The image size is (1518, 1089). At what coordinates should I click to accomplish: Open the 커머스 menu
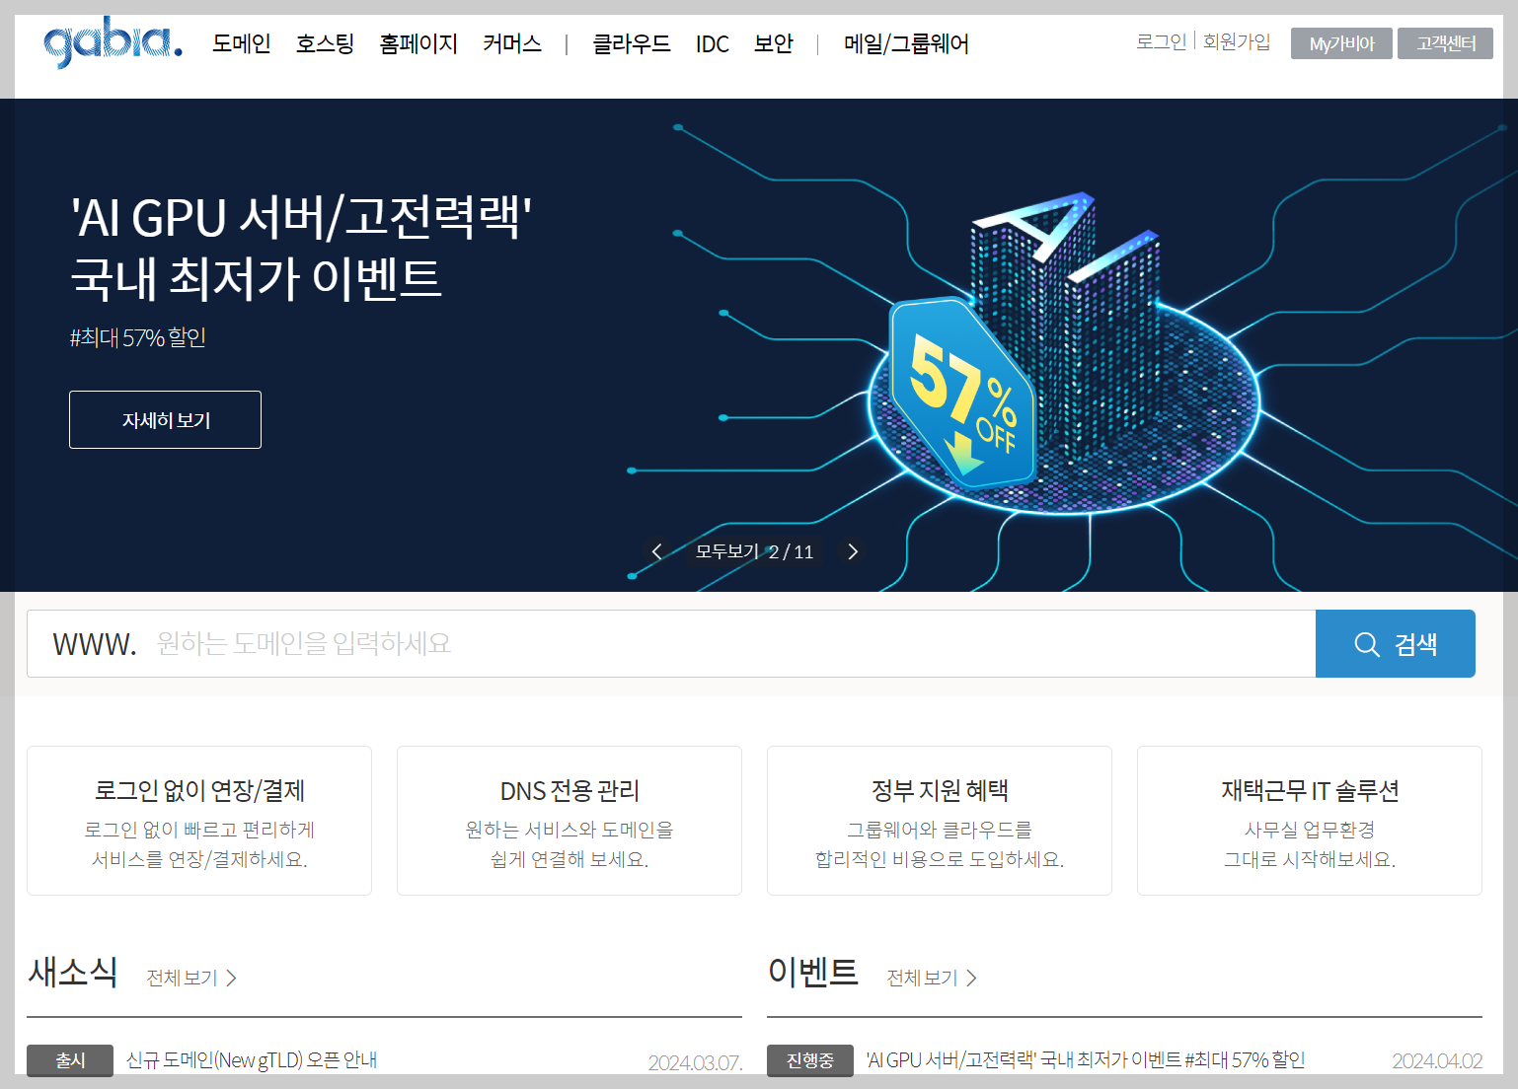512,44
